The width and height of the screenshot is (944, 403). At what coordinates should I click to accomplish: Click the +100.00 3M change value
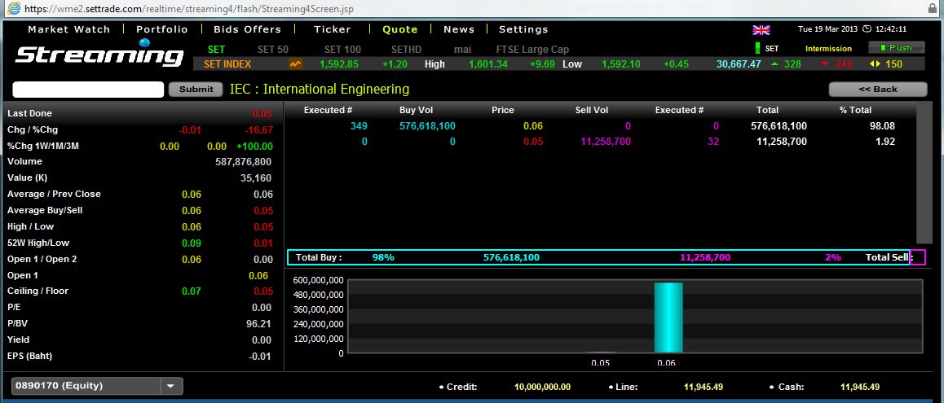254,147
